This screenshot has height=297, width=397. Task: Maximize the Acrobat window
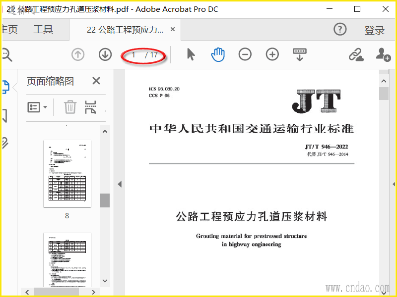tap(357, 9)
